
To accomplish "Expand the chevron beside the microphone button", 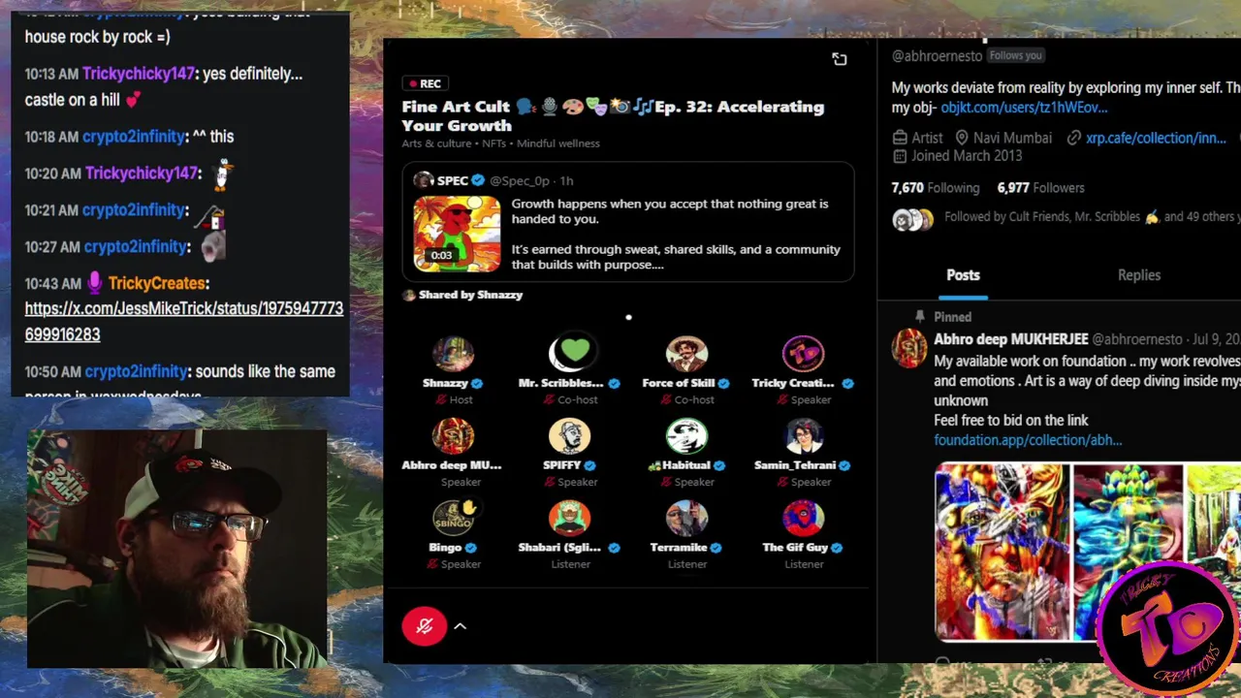I will click(461, 626).
